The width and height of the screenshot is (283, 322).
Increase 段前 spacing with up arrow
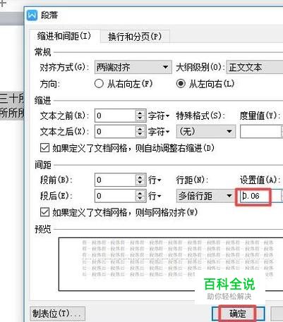[x=140, y=177]
